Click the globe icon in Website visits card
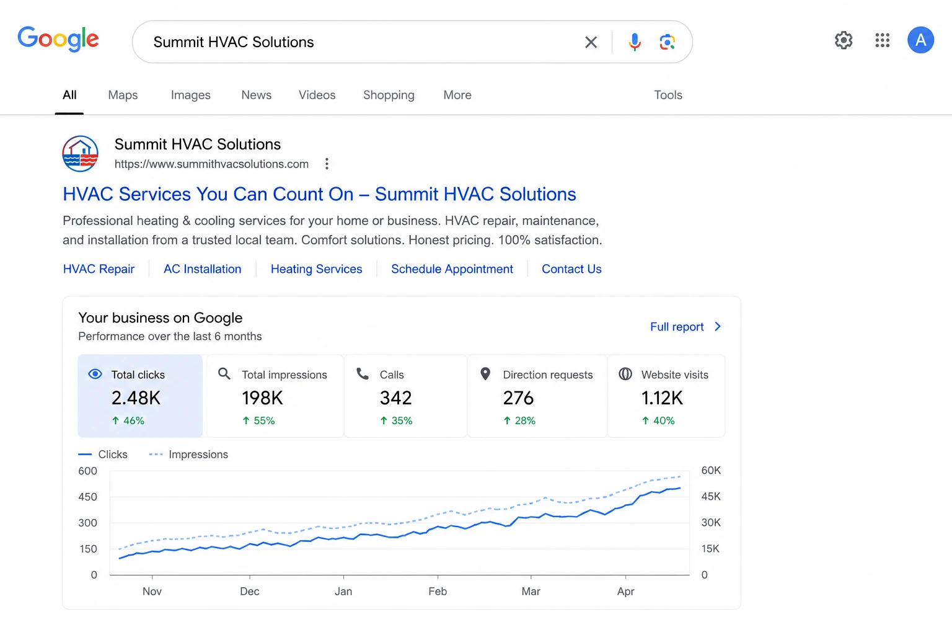Screen dimensions: 952x635 [x=625, y=374]
